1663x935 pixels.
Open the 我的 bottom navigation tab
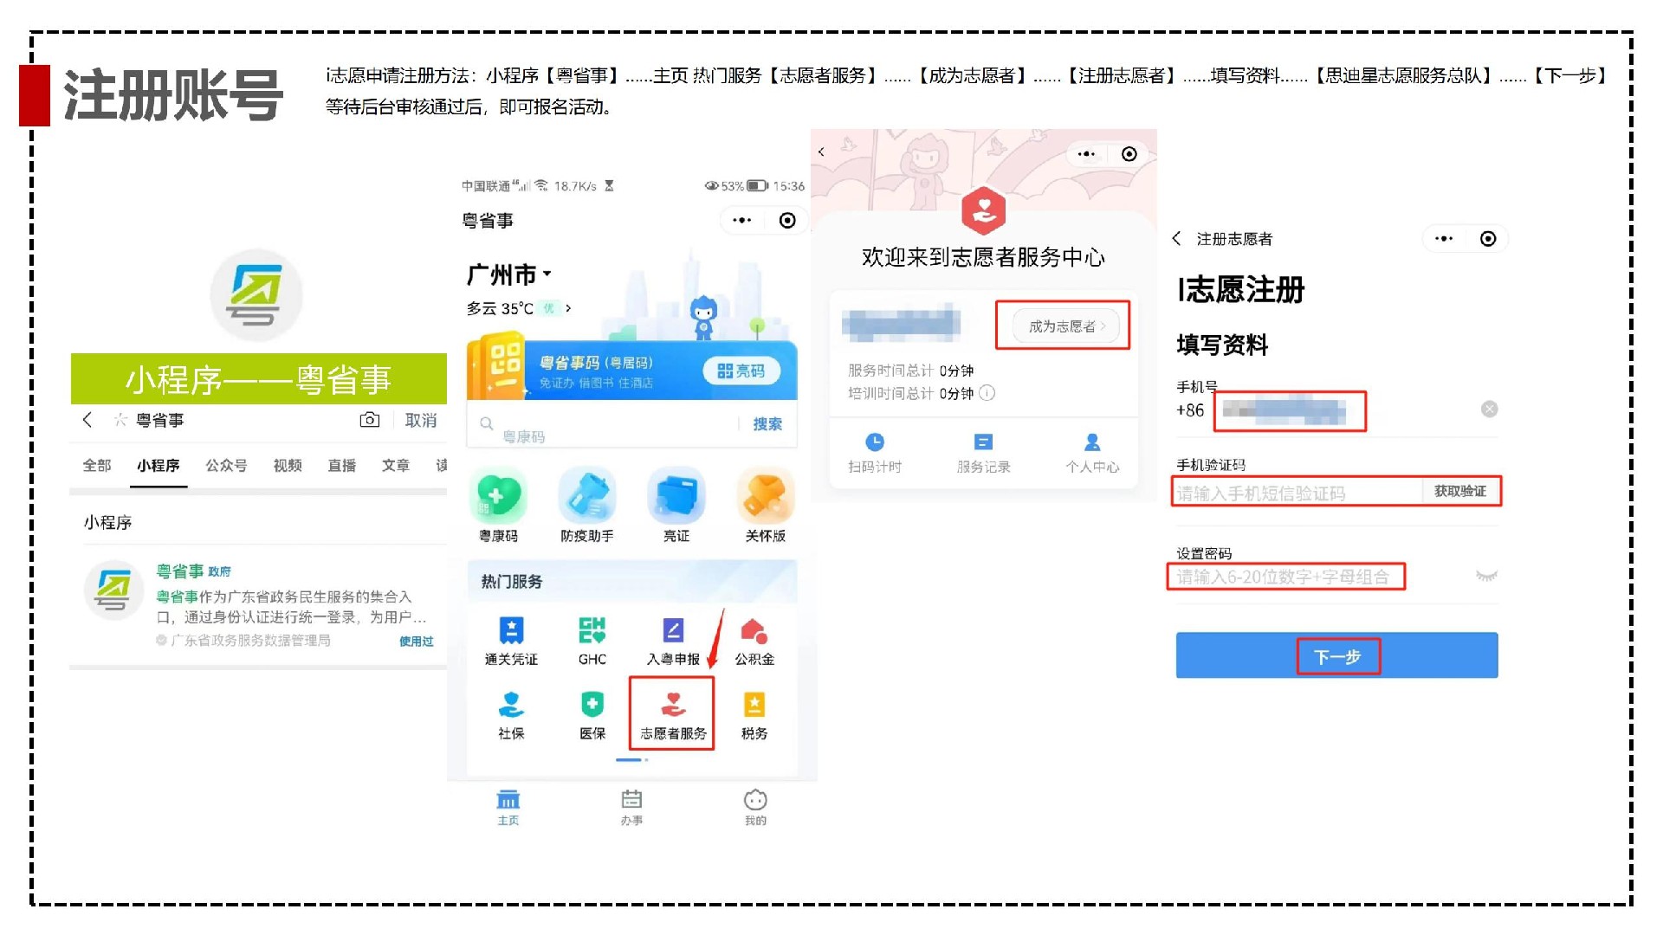[x=756, y=807]
